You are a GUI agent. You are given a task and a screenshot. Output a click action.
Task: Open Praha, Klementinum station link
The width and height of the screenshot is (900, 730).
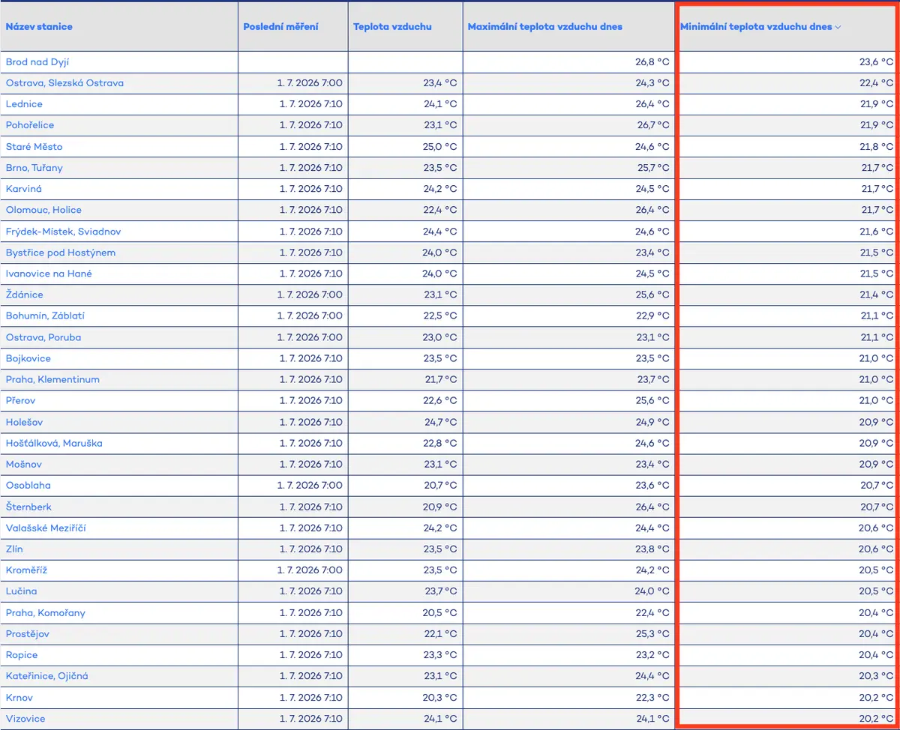tap(52, 379)
